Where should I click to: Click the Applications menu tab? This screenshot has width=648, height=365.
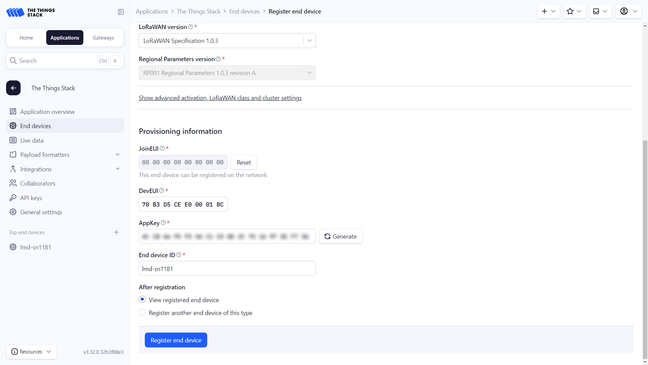[64, 38]
